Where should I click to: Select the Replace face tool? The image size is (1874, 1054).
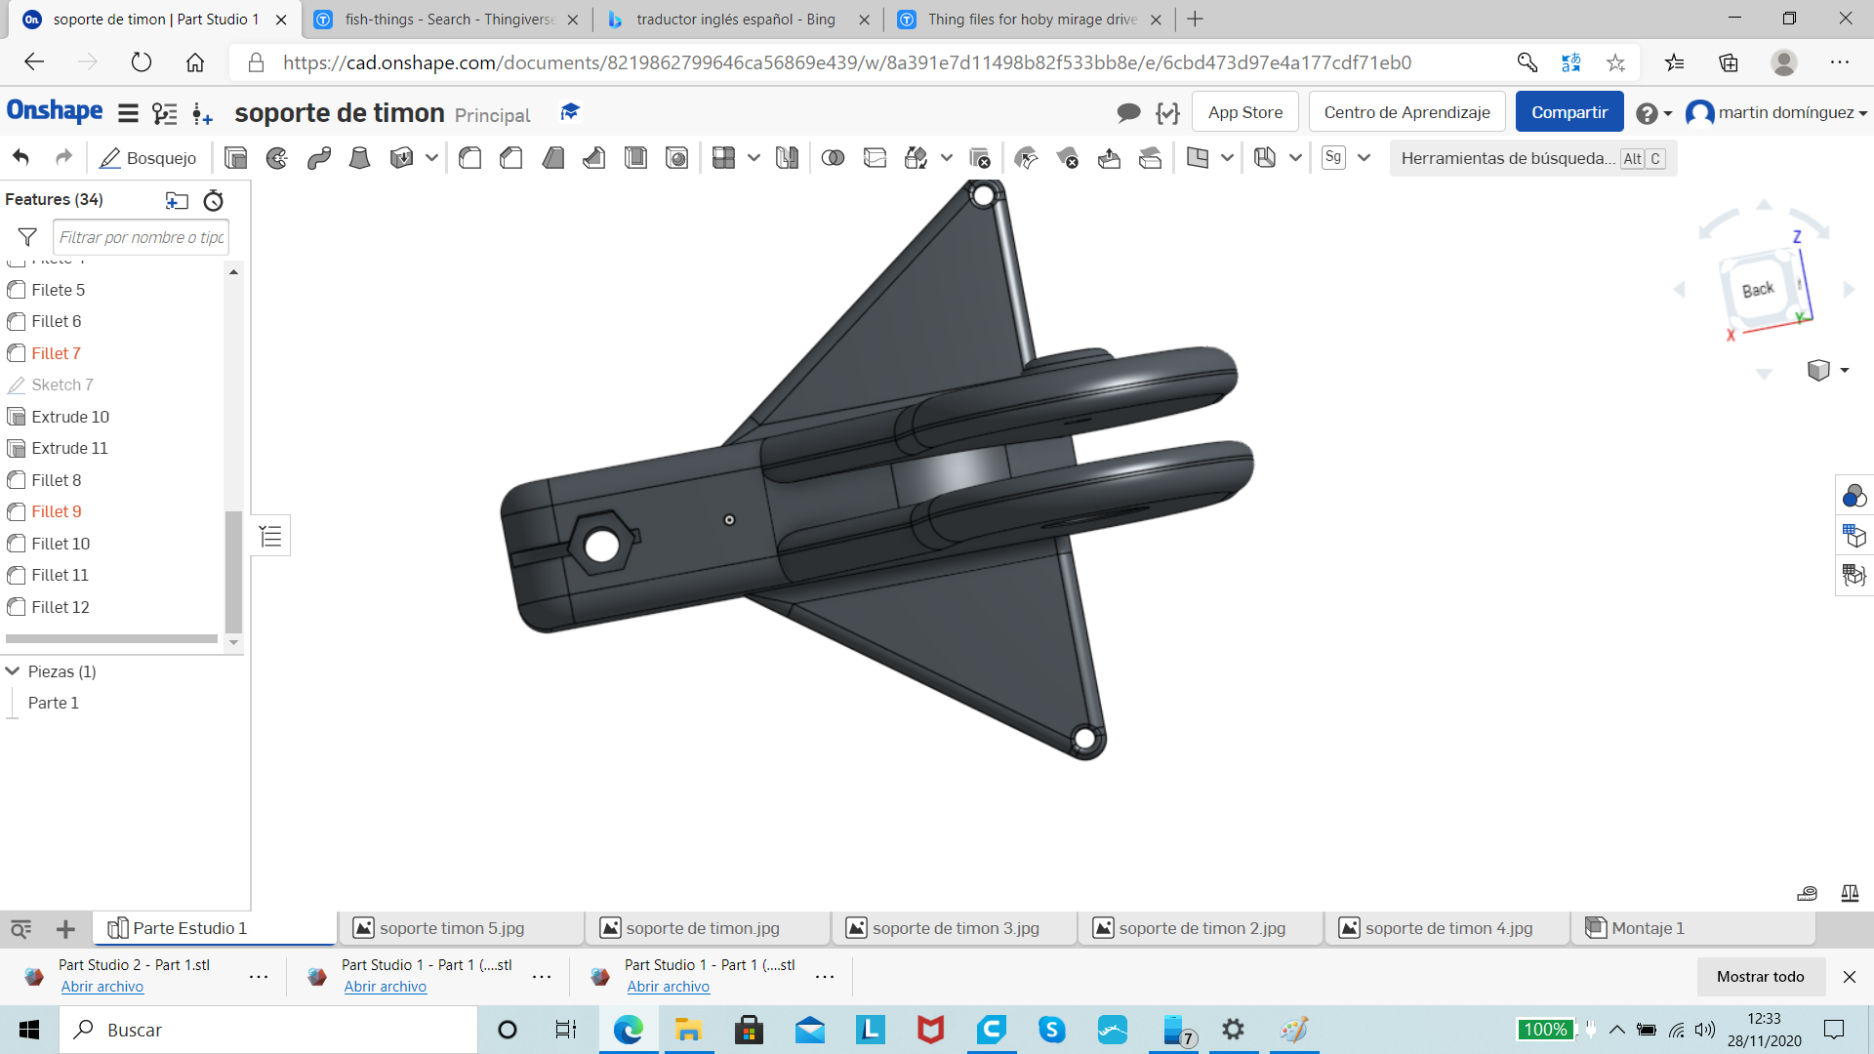1150,158
